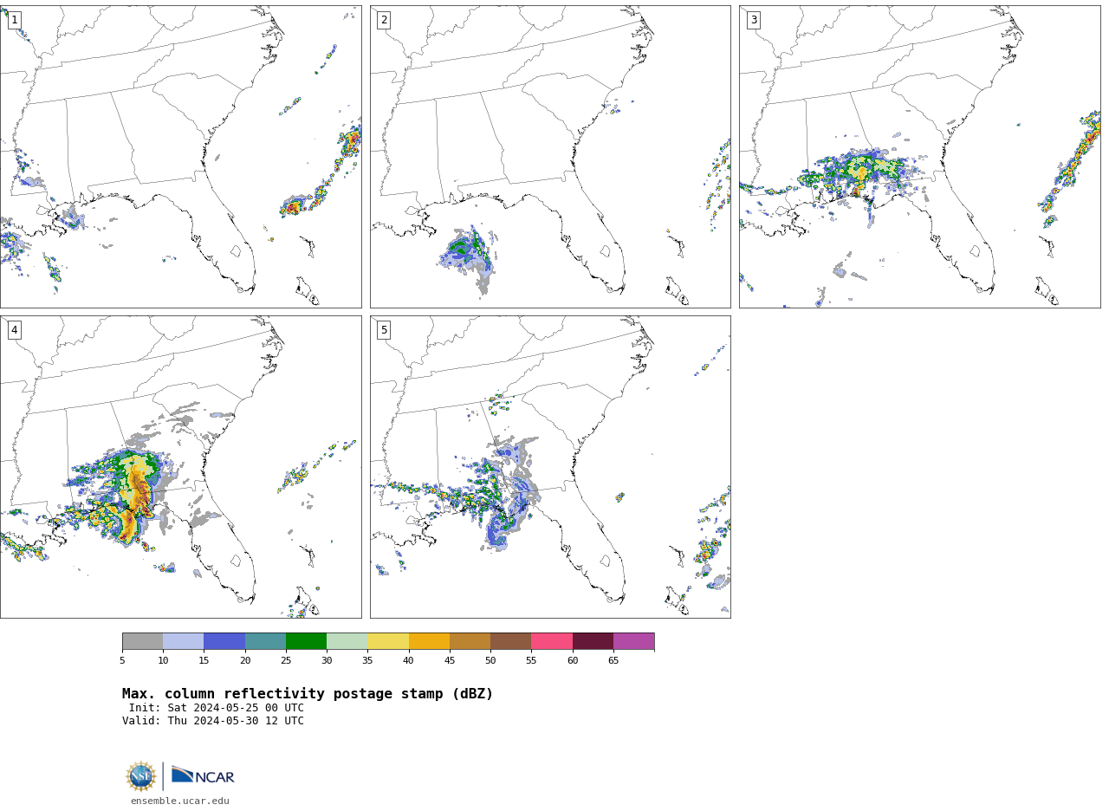Click the Max. column reflectivity title
This screenshot has height=811, width=1109.
click(x=308, y=694)
